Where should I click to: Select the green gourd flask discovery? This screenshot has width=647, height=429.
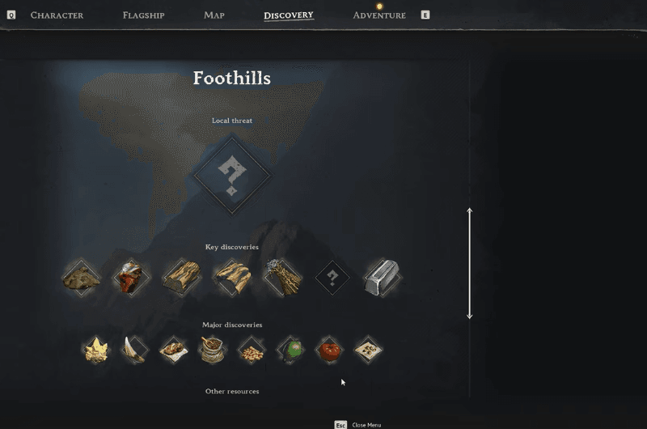pos(290,350)
